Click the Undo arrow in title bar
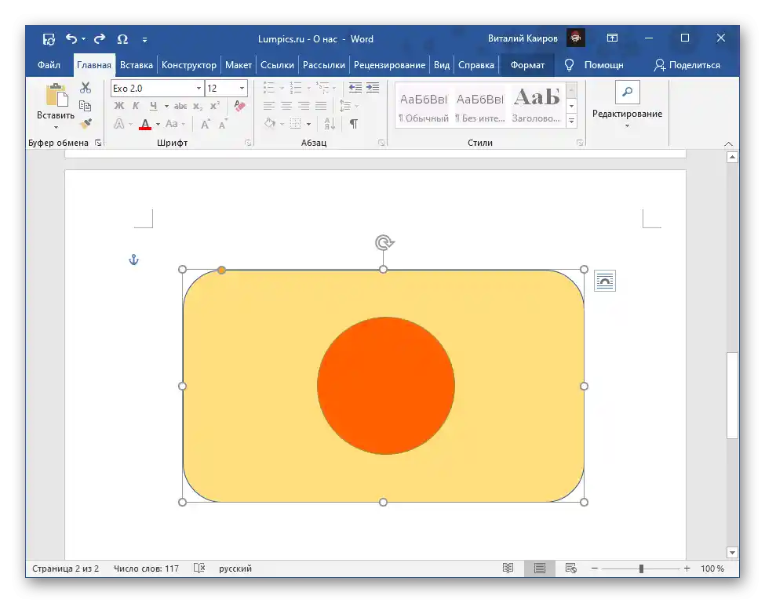Image resolution: width=765 pixels, height=603 pixels. pyautogui.click(x=71, y=38)
